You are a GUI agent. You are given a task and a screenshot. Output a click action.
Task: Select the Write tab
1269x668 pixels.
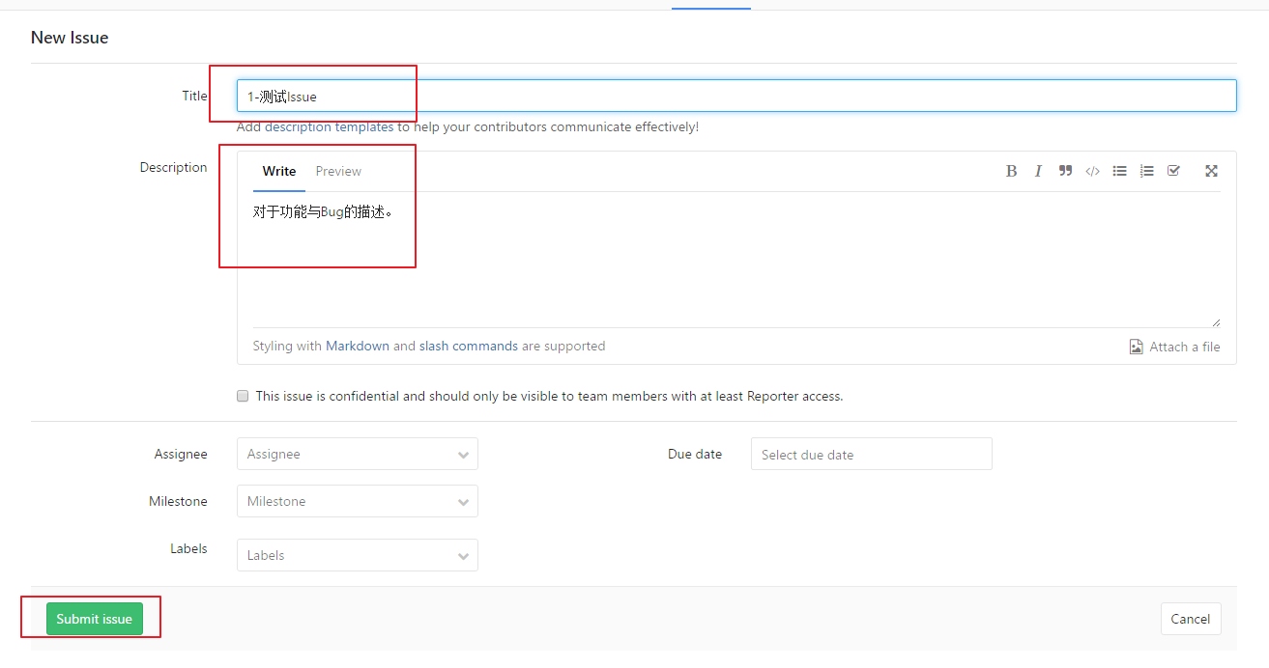point(278,171)
